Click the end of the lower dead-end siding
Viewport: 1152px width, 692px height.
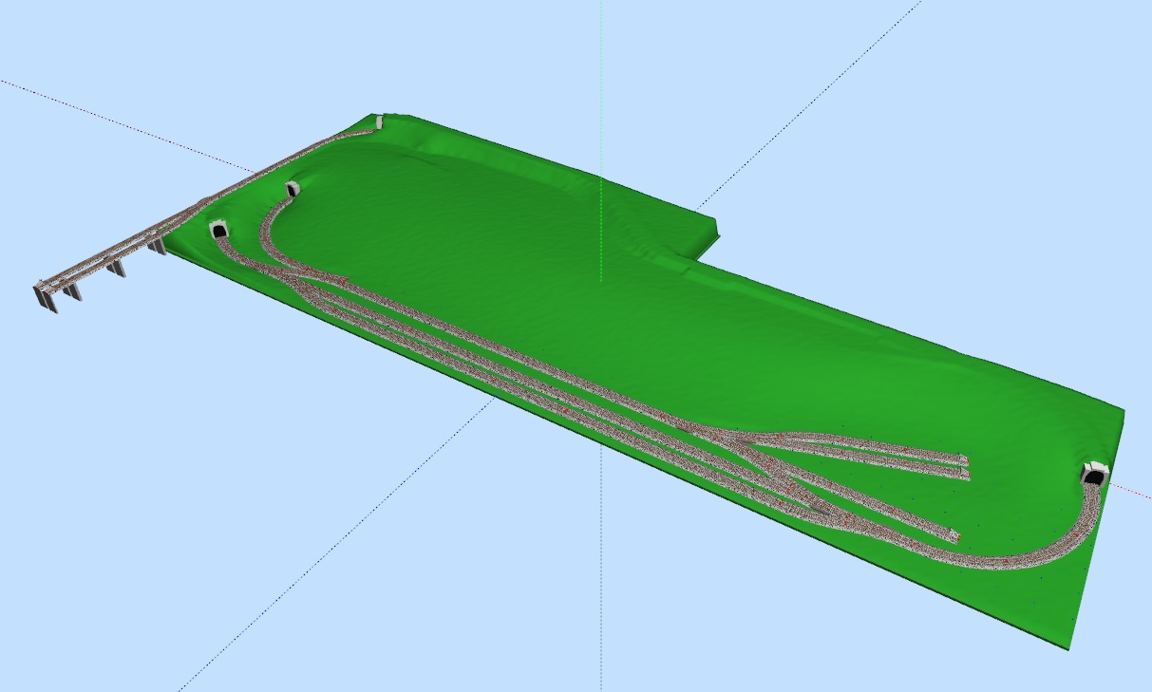pos(953,536)
